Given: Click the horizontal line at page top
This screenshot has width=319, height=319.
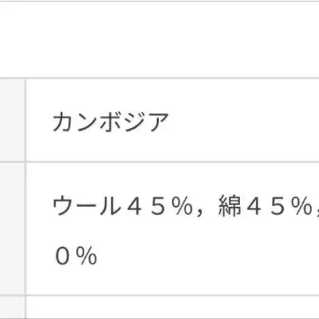Looking at the screenshot, I should (159, 1).
